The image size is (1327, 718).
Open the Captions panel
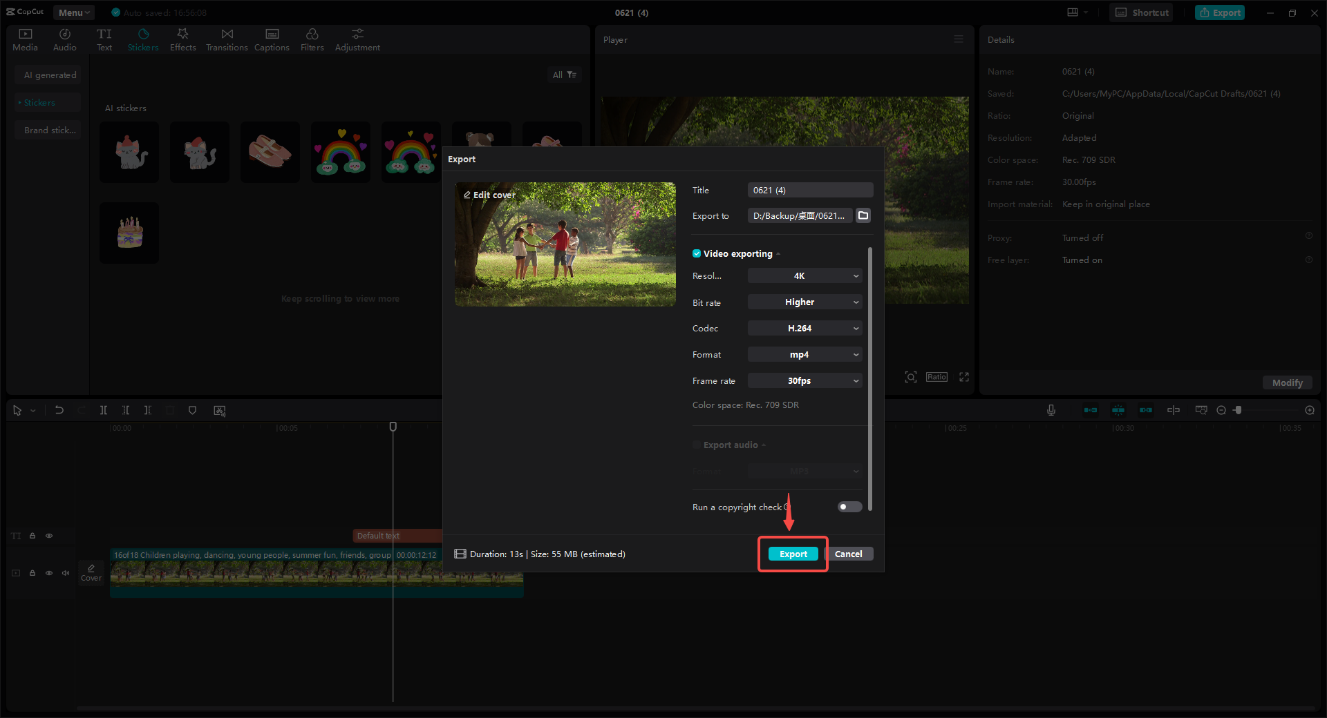tap(272, 39)
